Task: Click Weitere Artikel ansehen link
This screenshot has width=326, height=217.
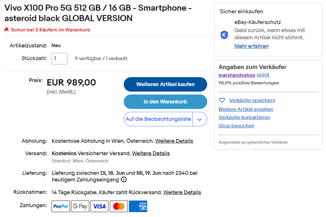Action: (x=246, y=109)
